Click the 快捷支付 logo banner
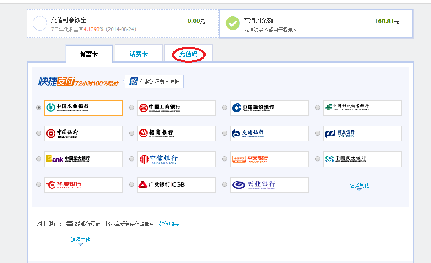The height and width of the screenshot is (263, 431). [78, 81]
